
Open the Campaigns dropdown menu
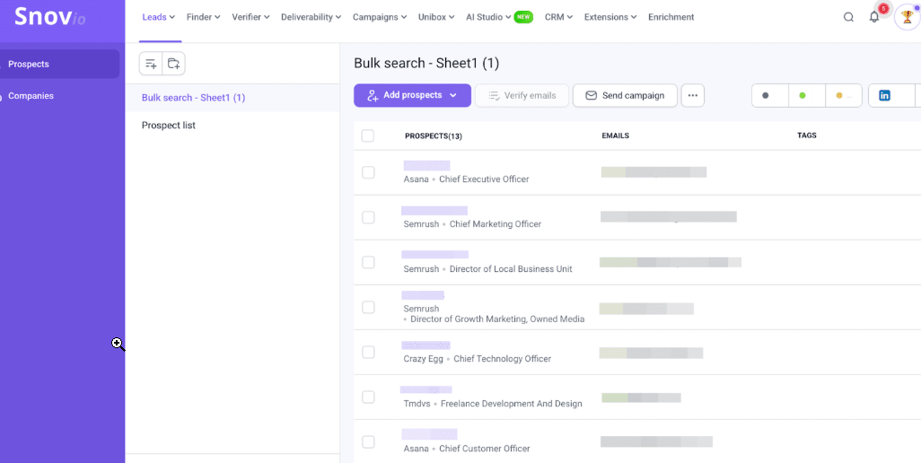tap(380, 17)
